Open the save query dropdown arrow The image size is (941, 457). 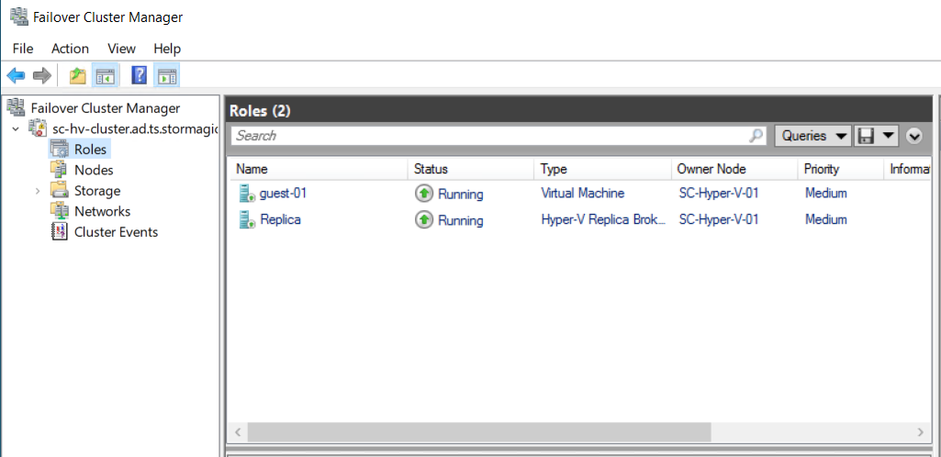click(x=889, y=136)
